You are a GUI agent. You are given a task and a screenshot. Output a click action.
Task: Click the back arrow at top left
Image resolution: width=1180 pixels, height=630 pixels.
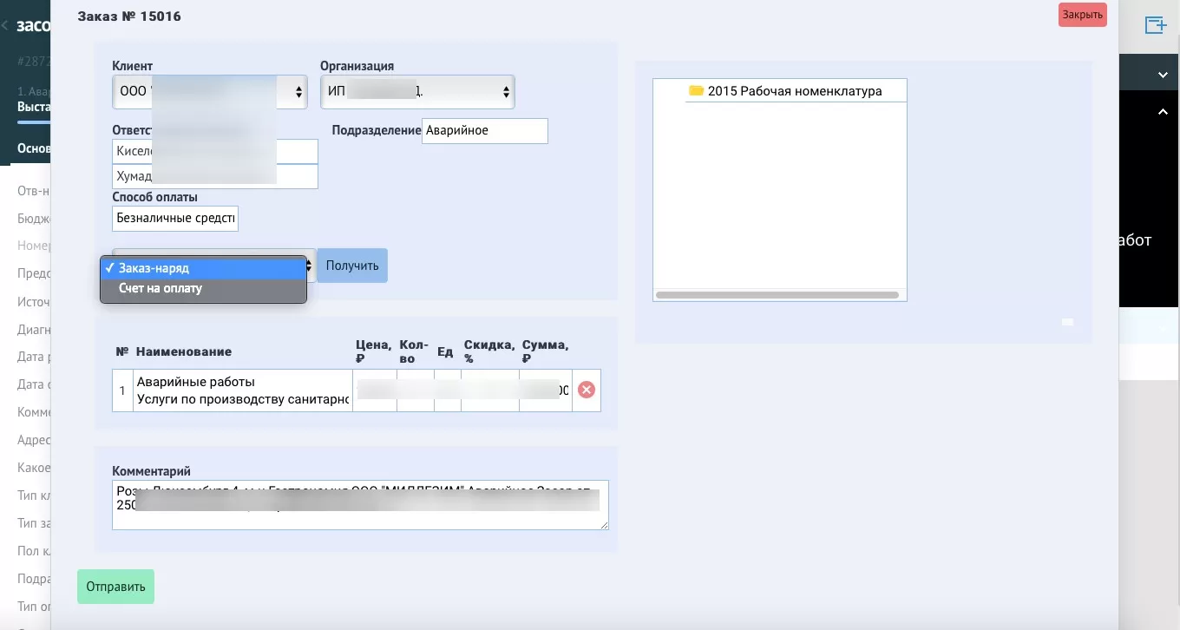pos(5,26)
